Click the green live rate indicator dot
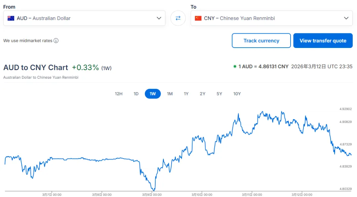The height and width of the screenshot is (197, 357). [x=235, y=66]
